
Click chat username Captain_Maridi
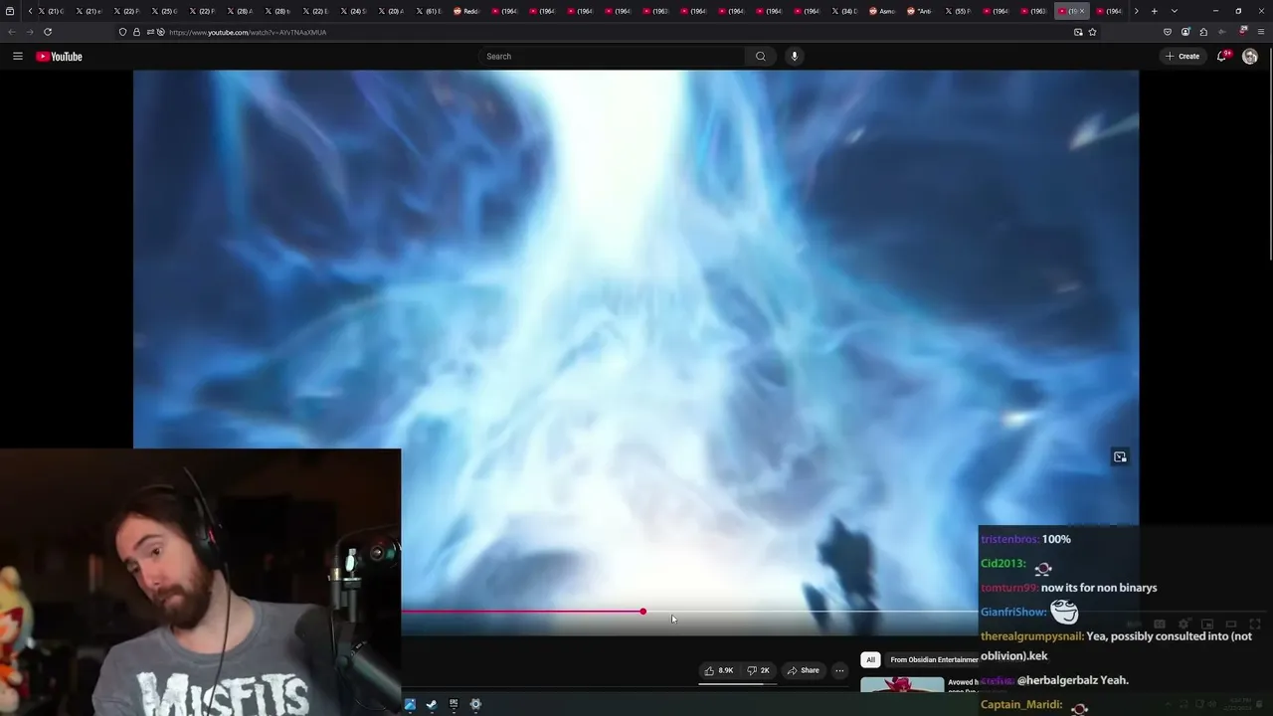[1021, 705]
